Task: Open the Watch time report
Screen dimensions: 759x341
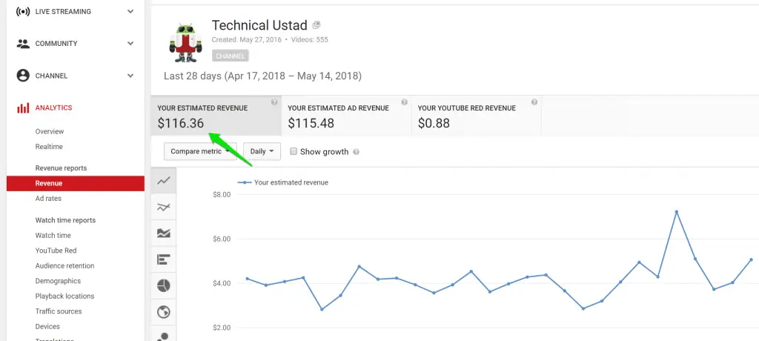Action: point(53,236)
